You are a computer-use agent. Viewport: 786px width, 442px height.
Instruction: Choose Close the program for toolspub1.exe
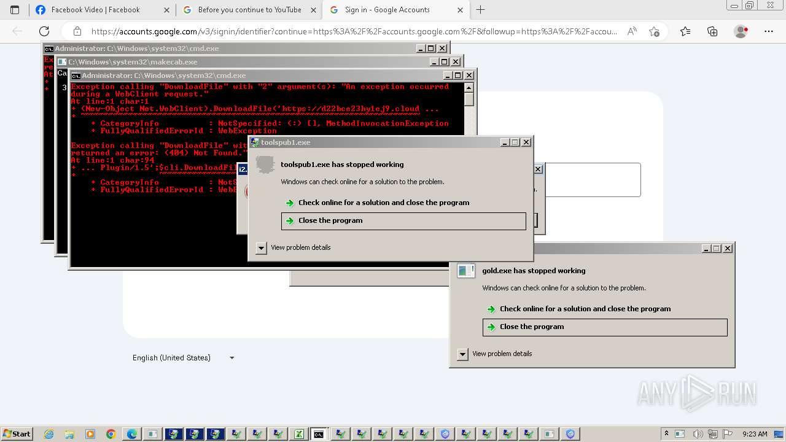pyautogui.click(x=403, y=221)
